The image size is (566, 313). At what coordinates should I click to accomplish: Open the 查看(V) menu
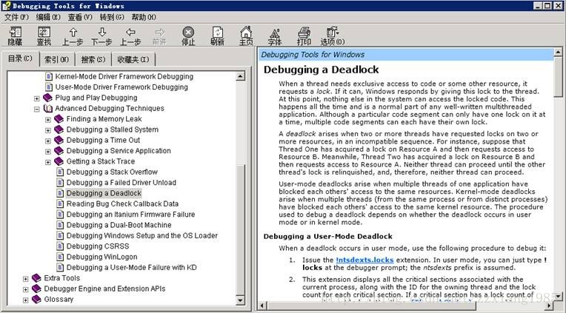(80, 17)
